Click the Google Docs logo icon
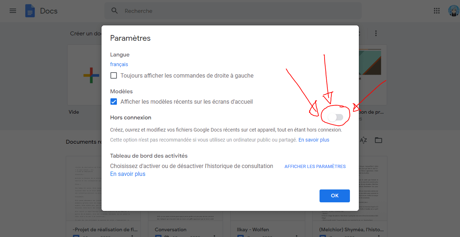Screen dimensions: 460x237 [30, 11]
